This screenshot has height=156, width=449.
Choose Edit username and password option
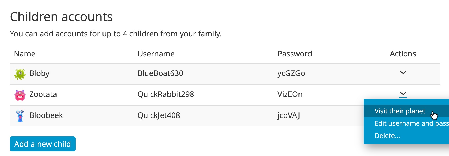(x=411, y=123)
